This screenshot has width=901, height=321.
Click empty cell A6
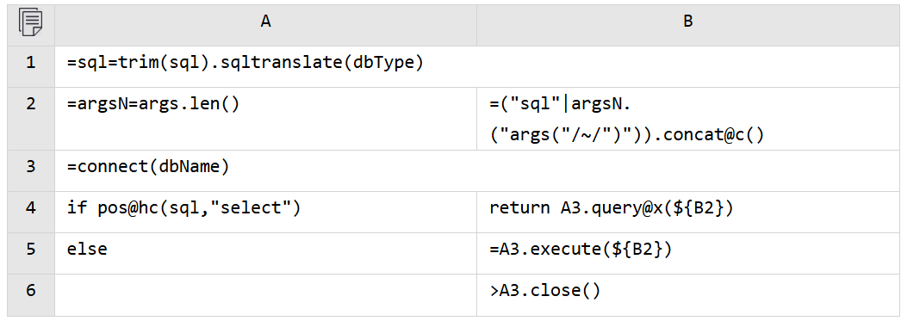click(265, 294)
